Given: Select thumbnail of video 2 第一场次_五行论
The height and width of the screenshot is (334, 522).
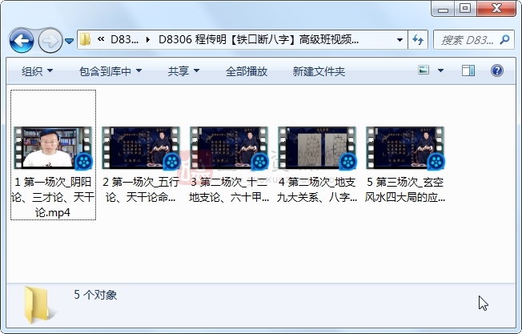Looking at the screenshot, I should [x=141, y=147].
